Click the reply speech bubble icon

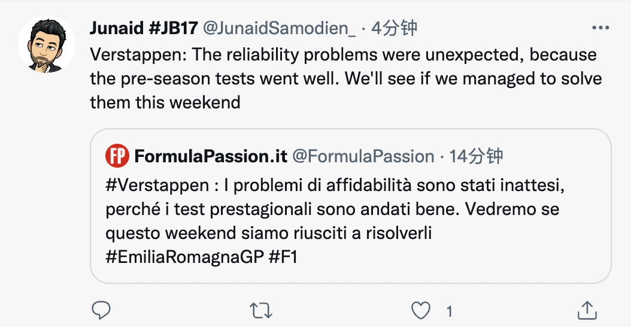point(101,310)
